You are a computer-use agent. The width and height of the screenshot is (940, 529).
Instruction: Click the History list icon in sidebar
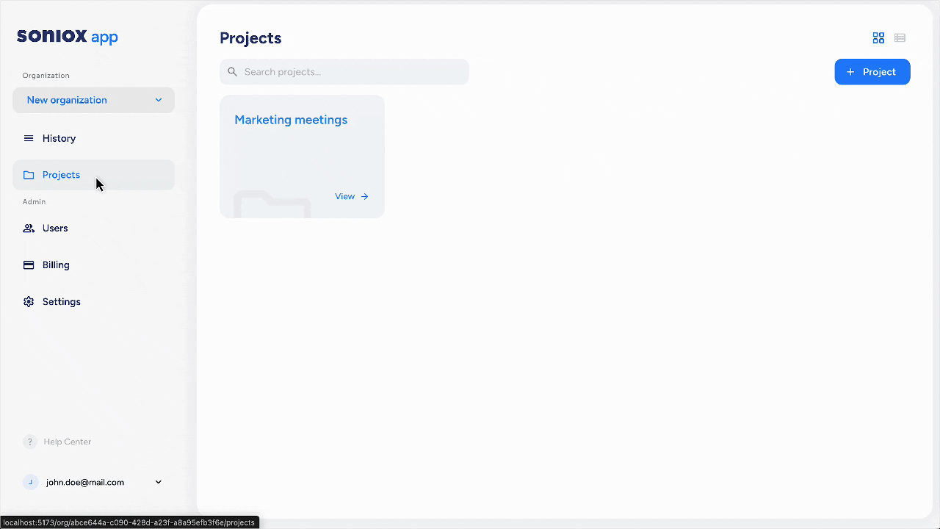29,138
